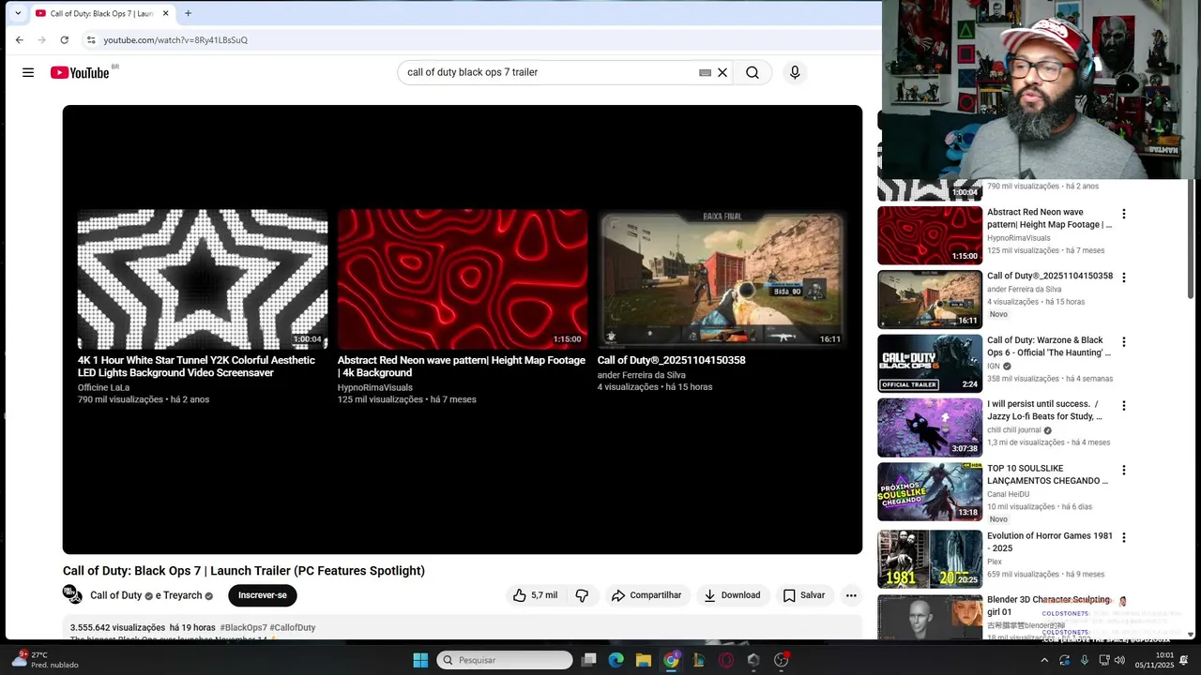Screen dimensions: 1201x675
Task: Reload the page with the refresh button
Action: click(64, 39)
